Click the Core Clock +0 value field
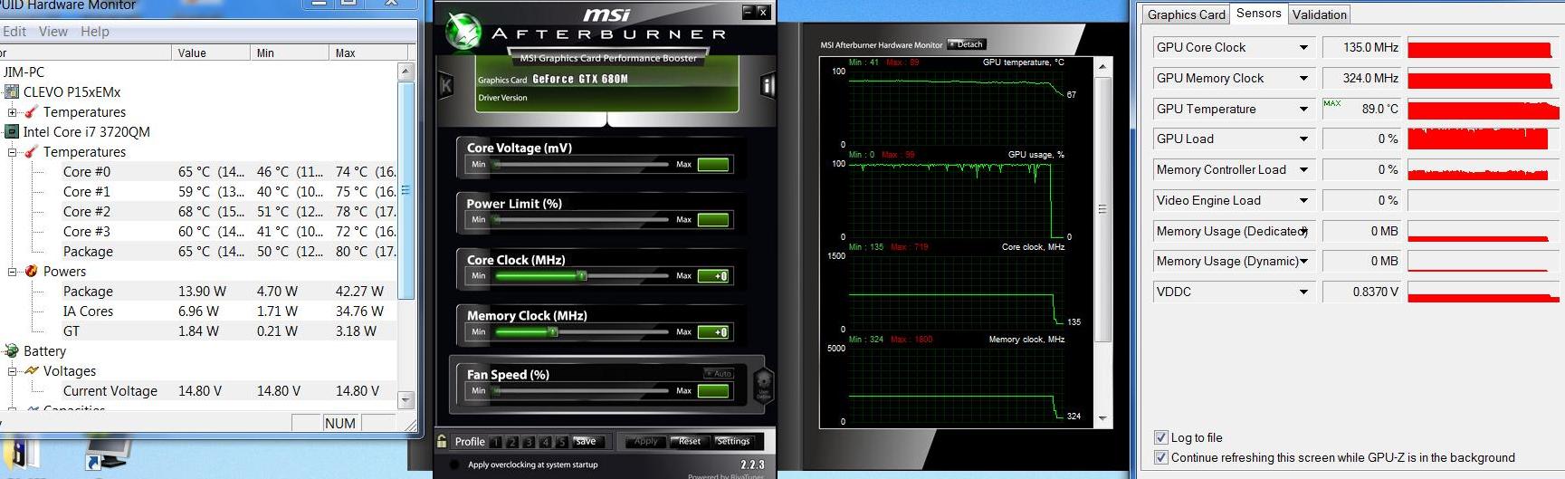 pos(713,275)
